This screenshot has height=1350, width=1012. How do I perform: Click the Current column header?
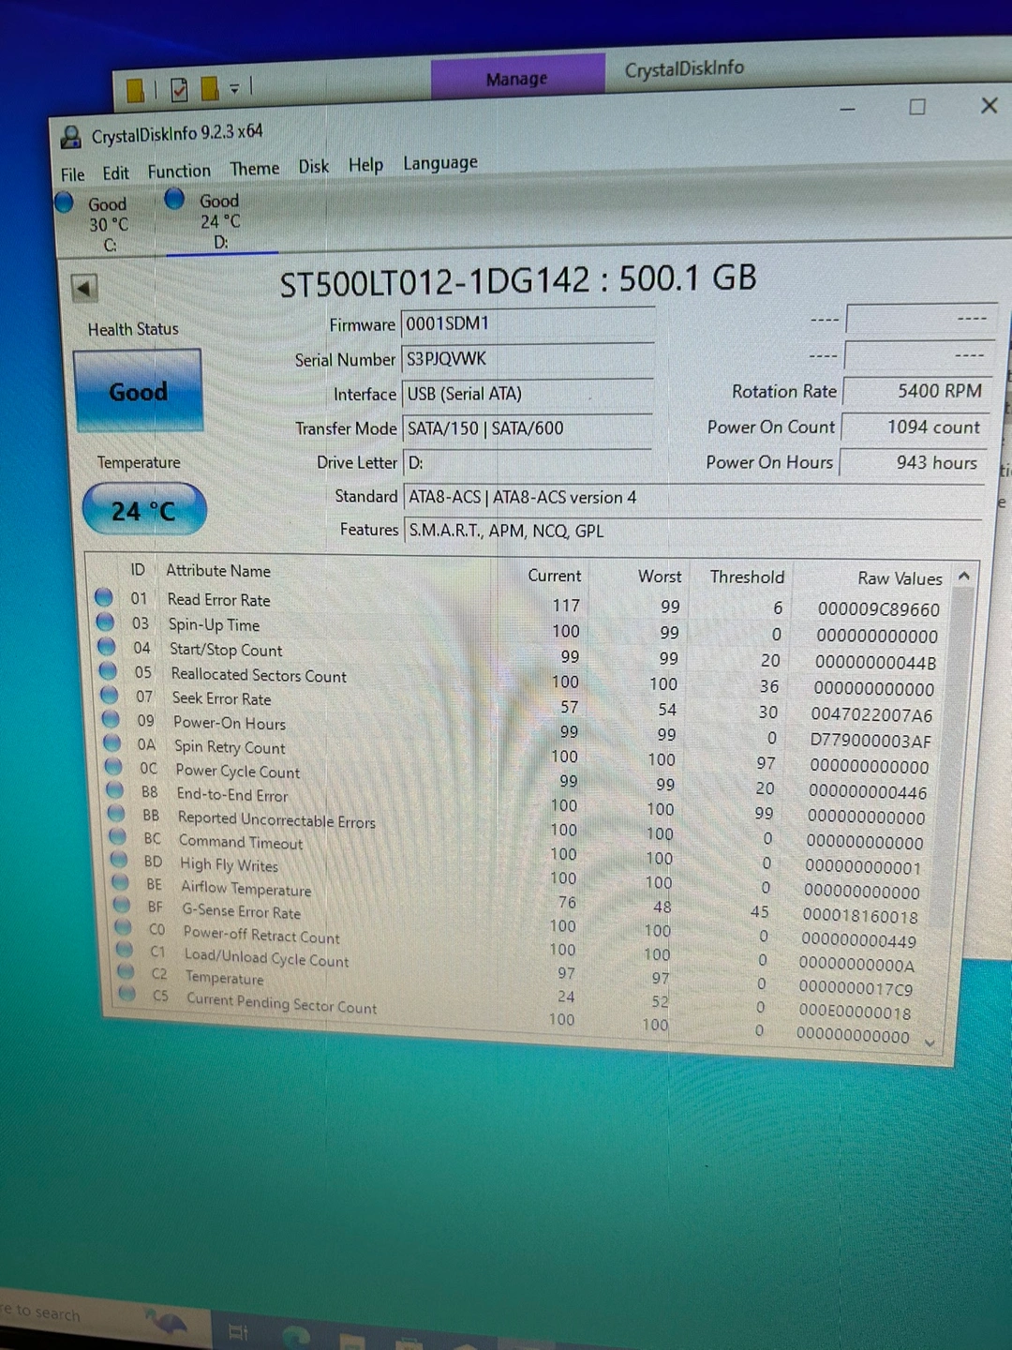(554, 576)
